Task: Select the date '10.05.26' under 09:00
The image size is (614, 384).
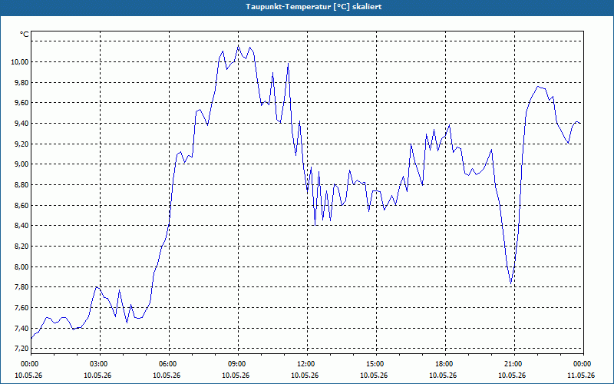Action: point(236,376)
